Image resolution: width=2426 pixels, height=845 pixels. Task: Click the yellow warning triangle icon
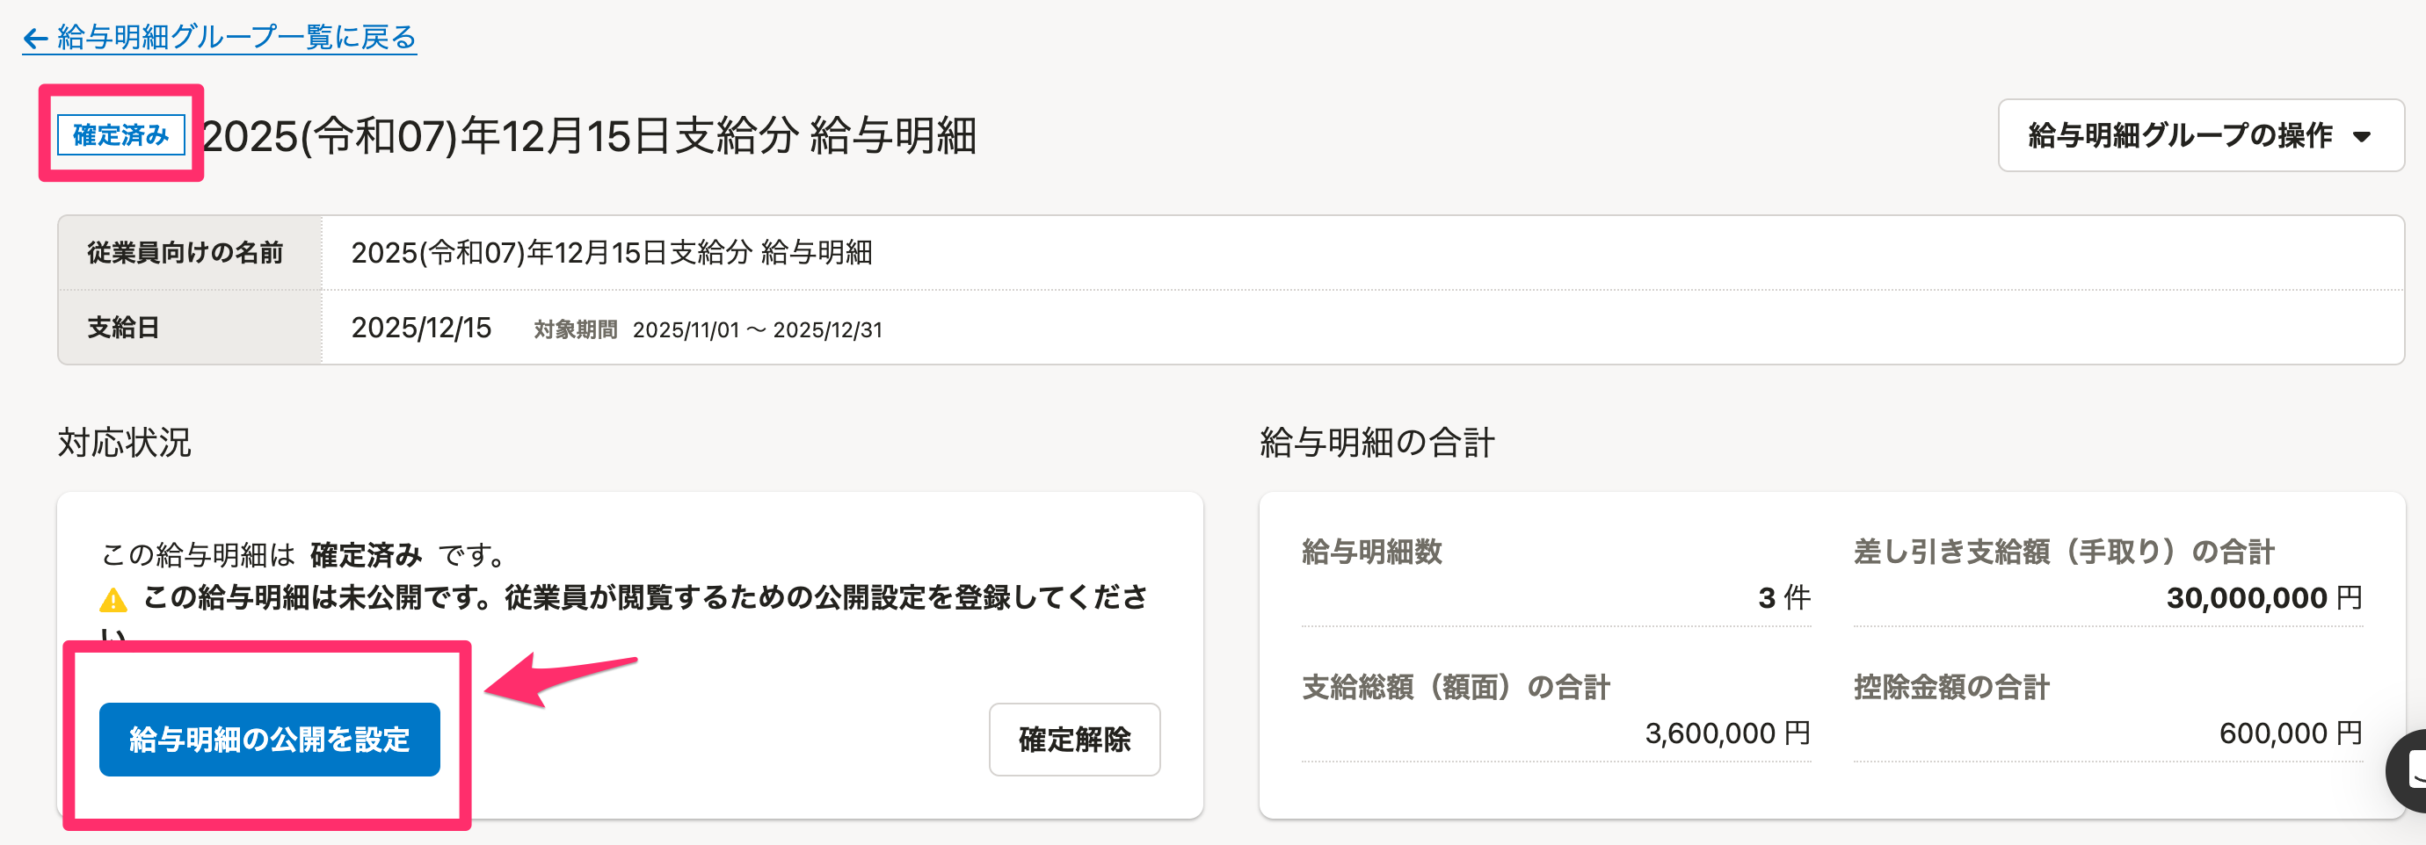(113, 599)
